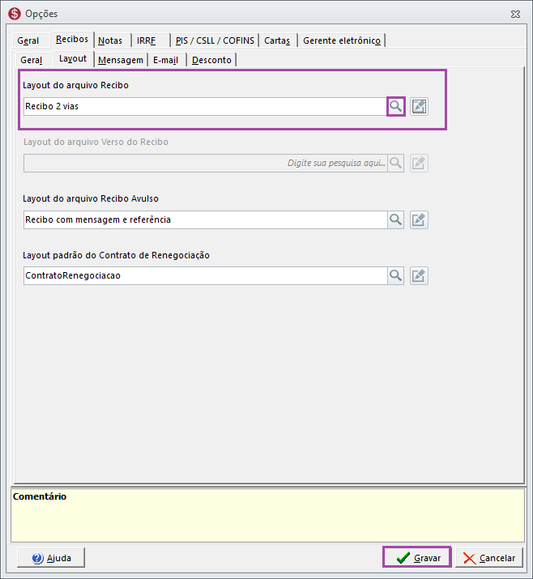Screen dimensions: 533x579
Task: Click the Comentário panel
Action: click(x=267, y=515)
